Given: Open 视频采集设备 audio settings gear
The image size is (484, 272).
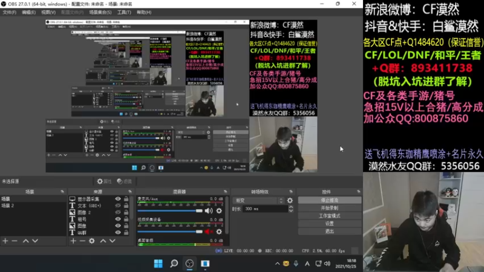Looking at the screenshot, I should tap(219, 232).
